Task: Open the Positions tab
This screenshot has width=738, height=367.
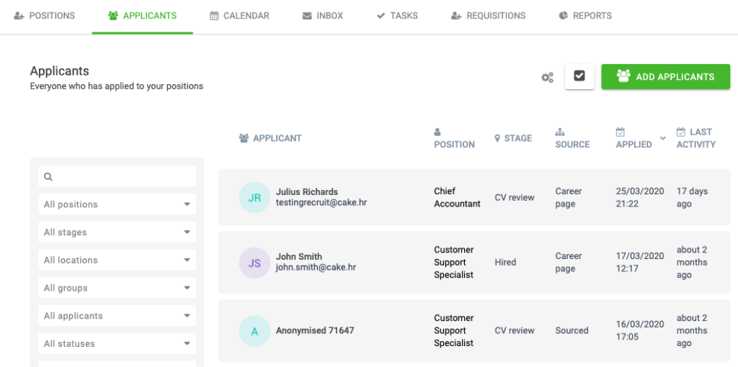Action: click(x=44, y=16)
